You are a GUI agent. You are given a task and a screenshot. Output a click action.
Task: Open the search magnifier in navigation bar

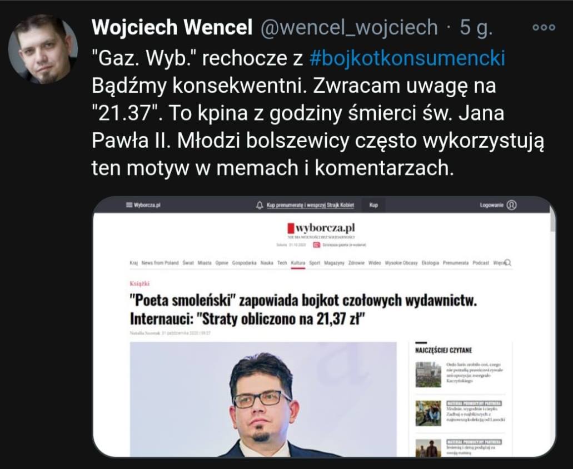point(508,263)
